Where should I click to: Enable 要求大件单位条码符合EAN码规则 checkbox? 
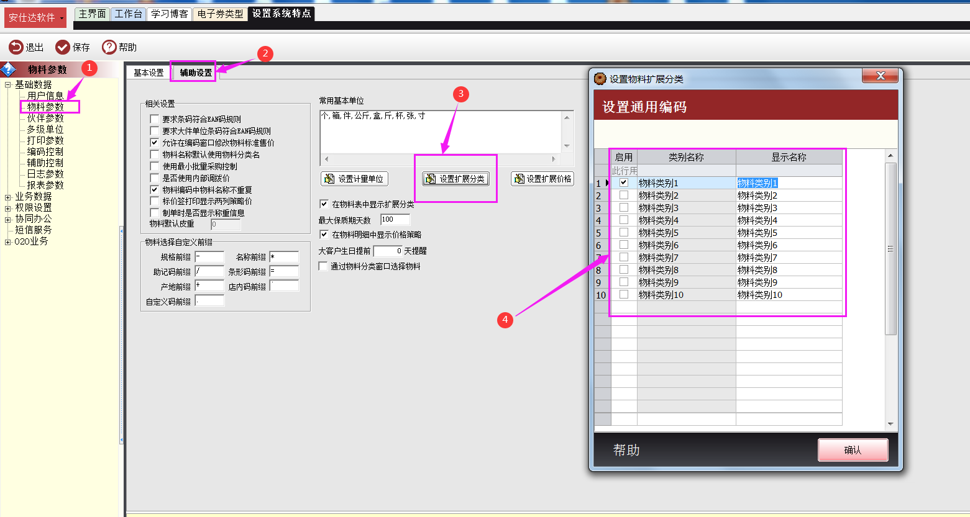(155, 131)
